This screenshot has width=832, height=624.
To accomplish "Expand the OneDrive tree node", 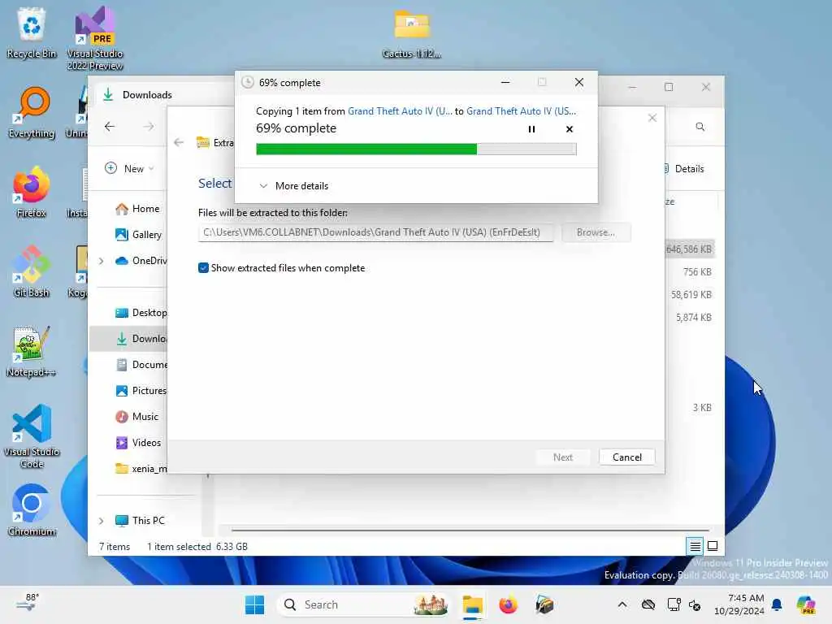I will pyautogui.click(x=102, y=261).
